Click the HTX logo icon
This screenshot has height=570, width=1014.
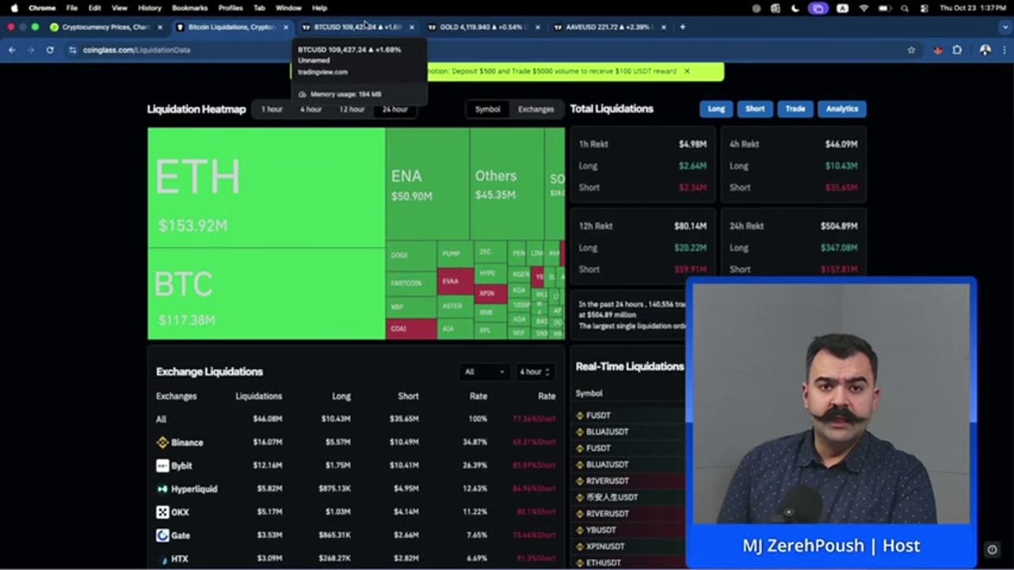pos(162,559)
